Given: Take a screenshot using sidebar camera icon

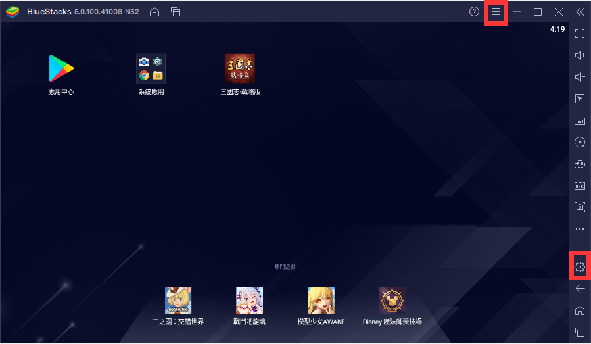Looking at the screenshot, I should coord(580,207).
